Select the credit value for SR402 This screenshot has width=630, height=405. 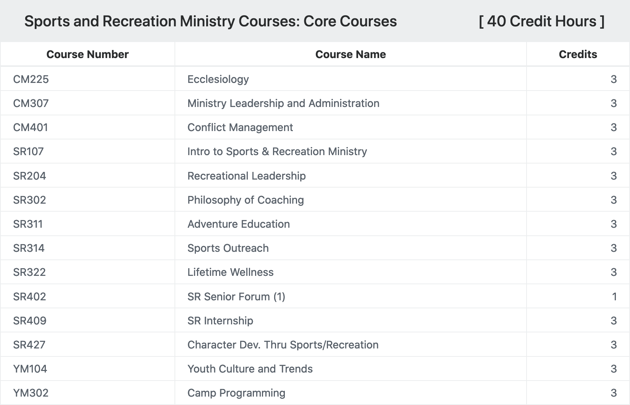point(614,296)
